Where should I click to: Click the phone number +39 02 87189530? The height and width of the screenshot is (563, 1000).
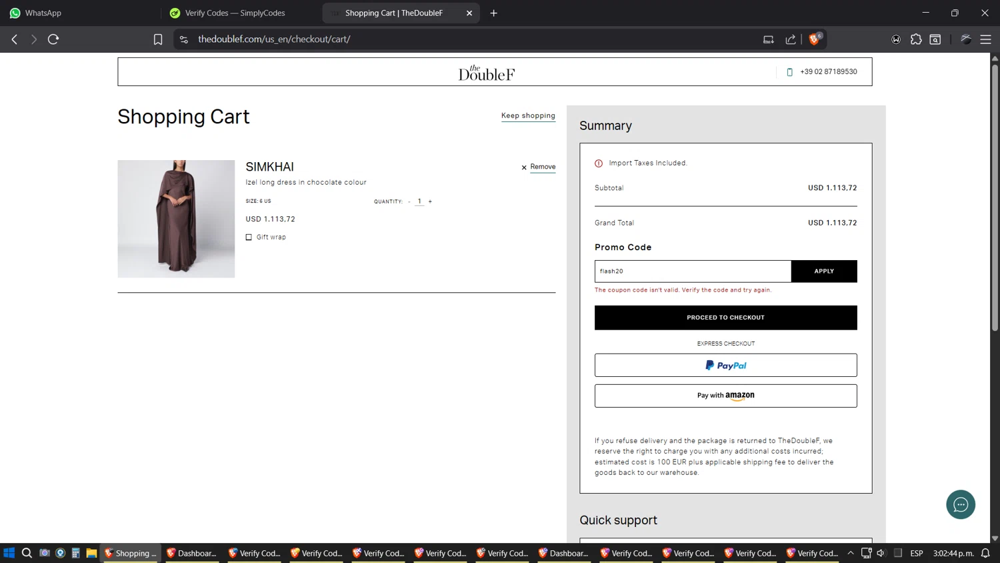click(829, 71)
